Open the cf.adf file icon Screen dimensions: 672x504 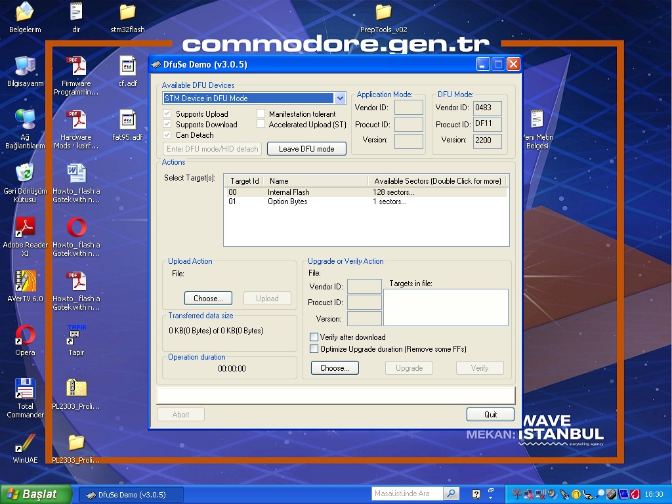pyautogui.click(x=127, y=66)
